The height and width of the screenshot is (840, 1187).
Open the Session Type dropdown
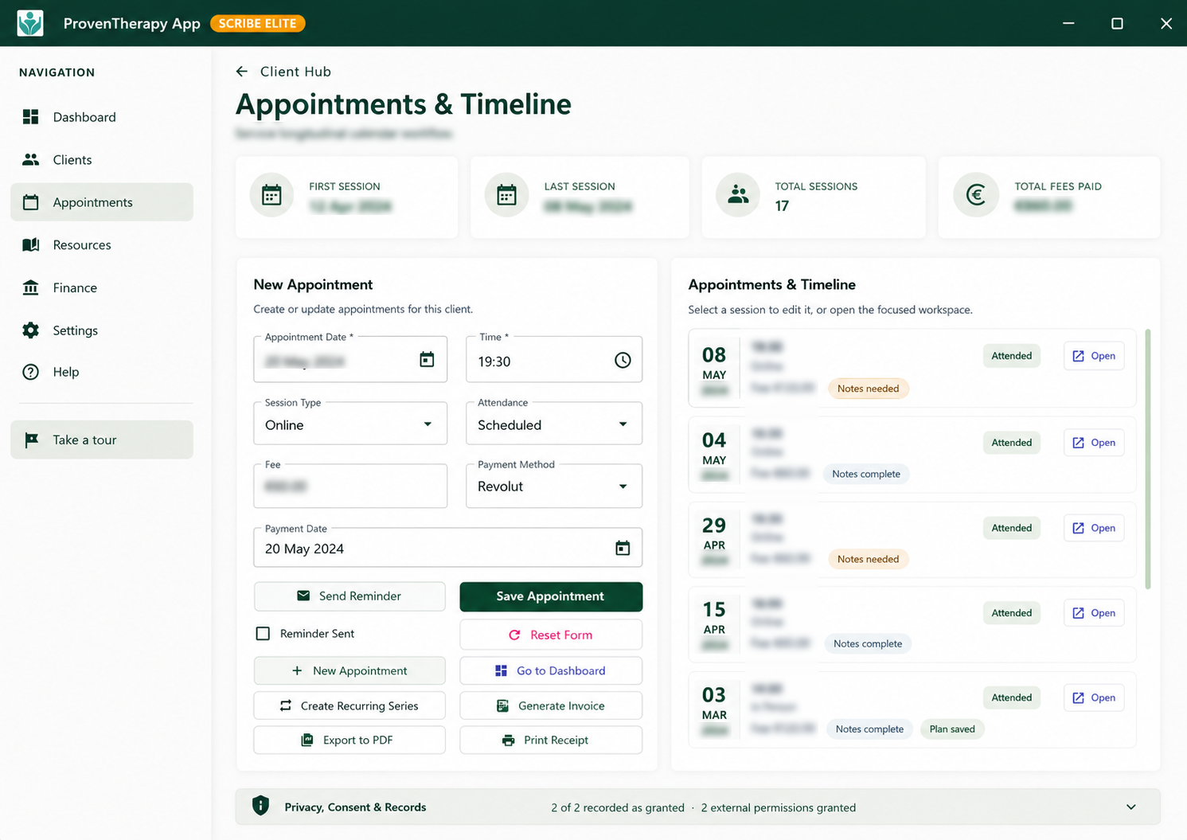coord(350,424)
